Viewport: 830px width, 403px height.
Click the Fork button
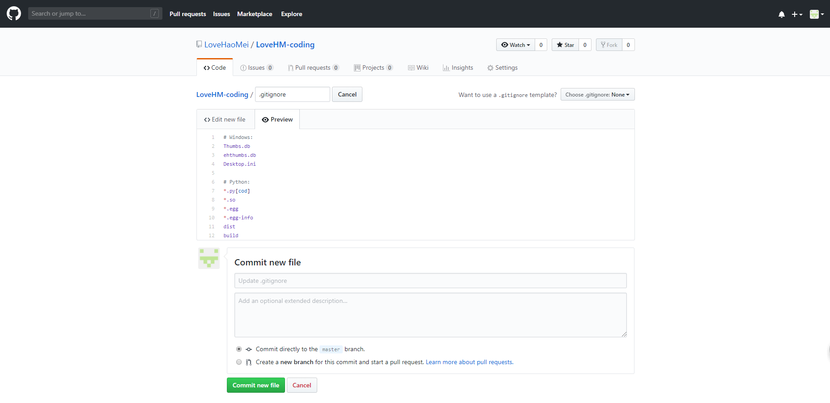[609, 45]
